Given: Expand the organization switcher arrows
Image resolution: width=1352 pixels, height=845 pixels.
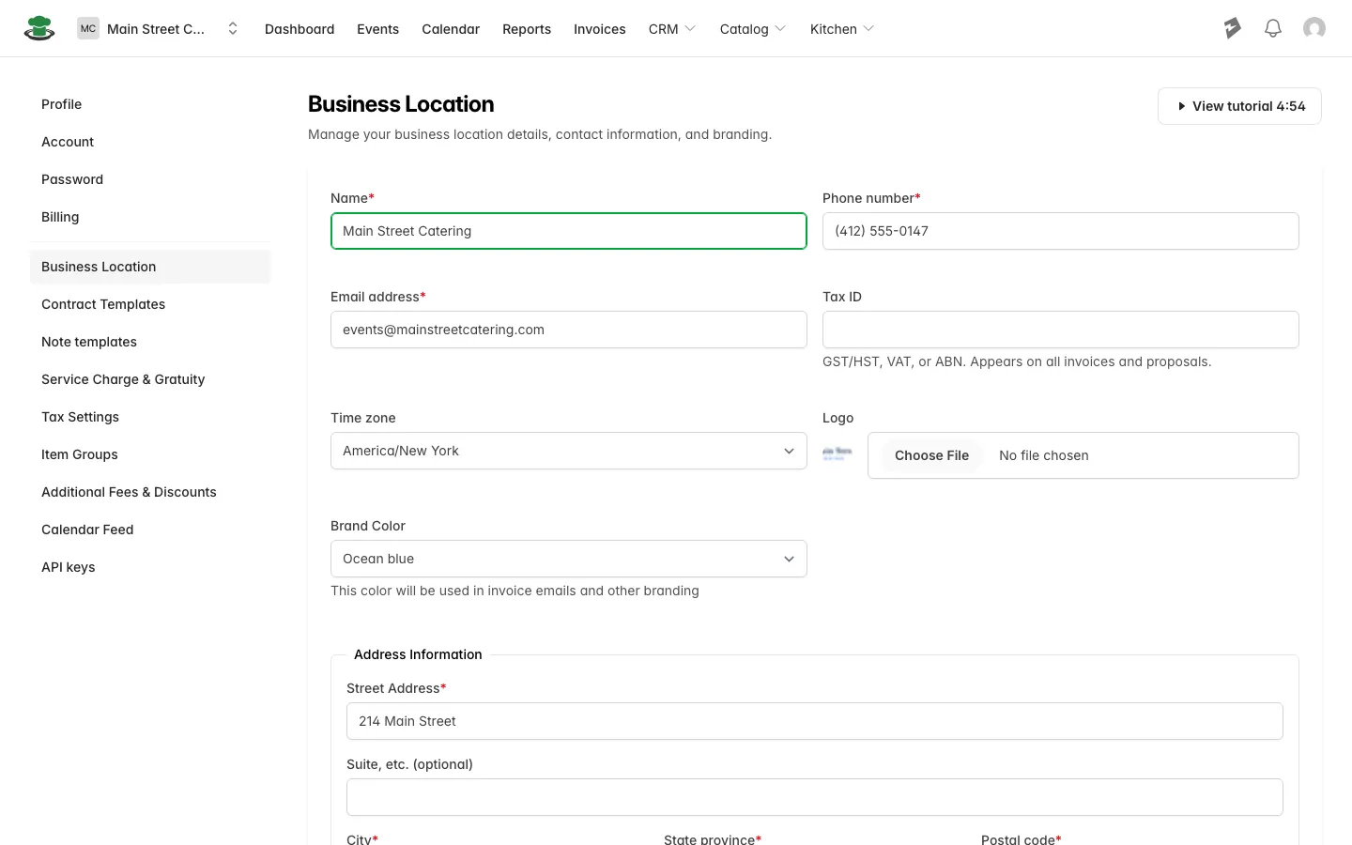Looking at the screenshot, I should click(233, 28).
